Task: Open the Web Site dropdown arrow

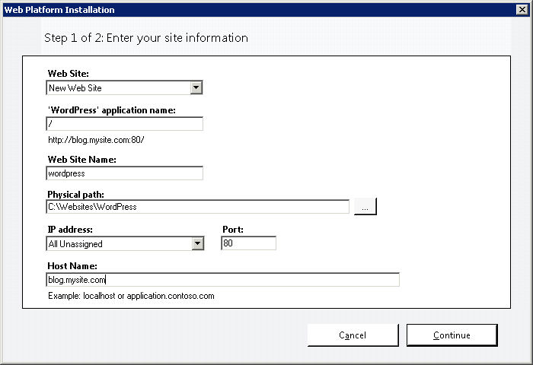Action: tap(196, 87)
